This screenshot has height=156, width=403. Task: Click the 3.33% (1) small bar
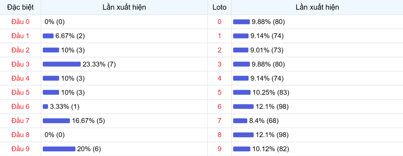pos(45,107)
